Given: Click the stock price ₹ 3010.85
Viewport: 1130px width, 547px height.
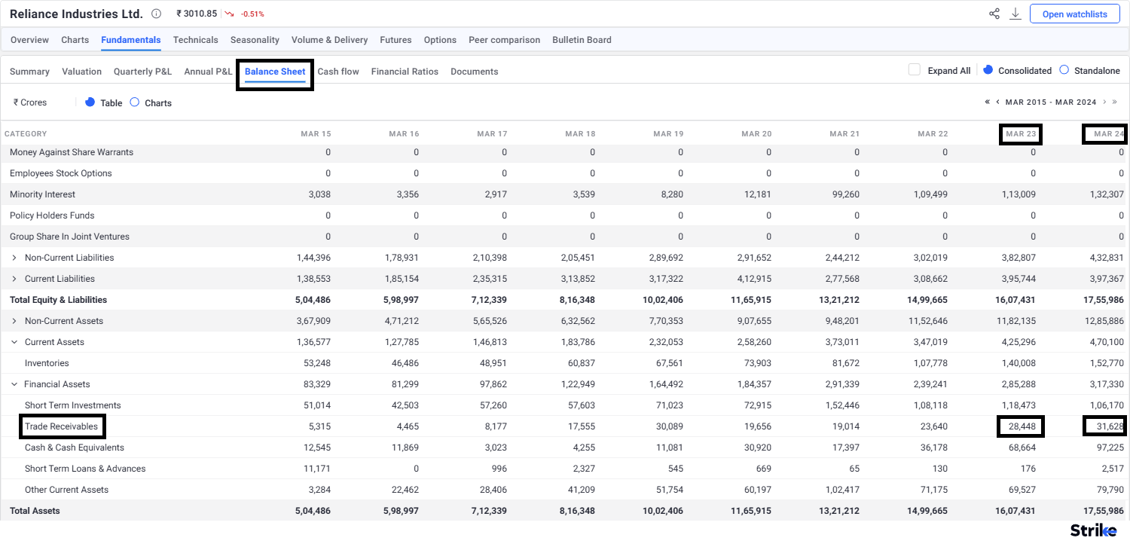Looking at the screenshot, I should [x=197, y=14].
